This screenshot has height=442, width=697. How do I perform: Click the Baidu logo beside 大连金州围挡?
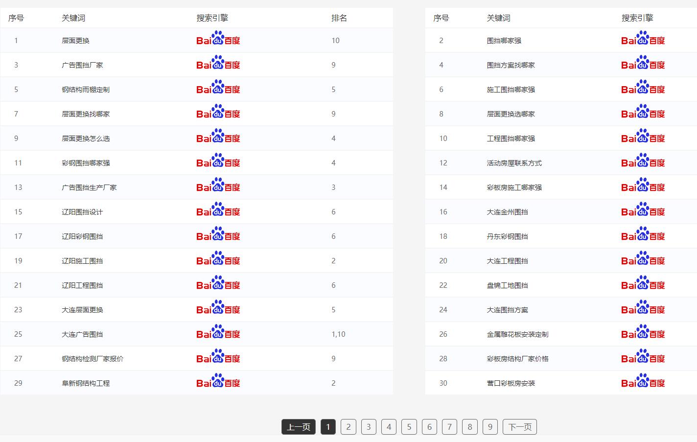[643, 209]
